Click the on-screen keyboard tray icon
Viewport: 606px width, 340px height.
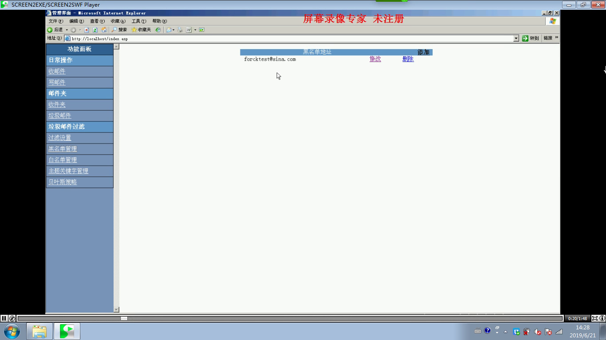(477, 331)
